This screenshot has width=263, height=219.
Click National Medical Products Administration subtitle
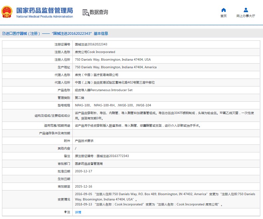[x=44, y=17]
